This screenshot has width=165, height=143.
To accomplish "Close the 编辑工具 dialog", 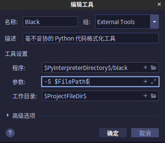I will (x=159, y=4).
